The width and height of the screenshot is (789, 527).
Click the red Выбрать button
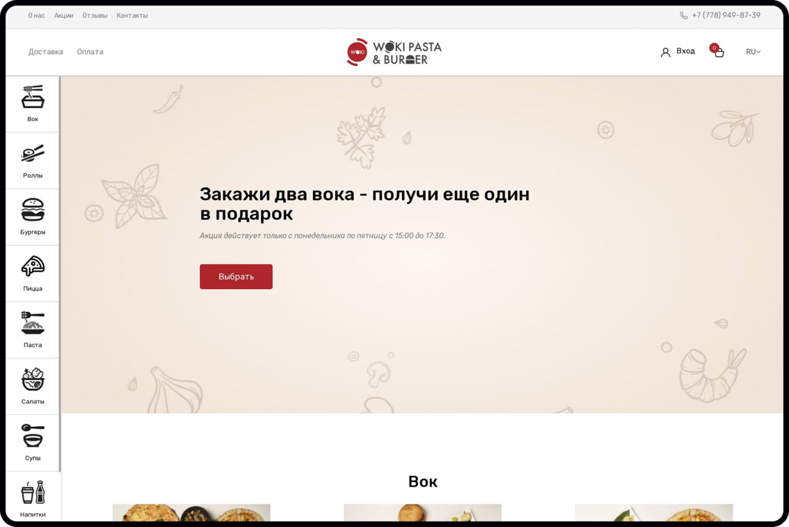(x=236, y=277)
